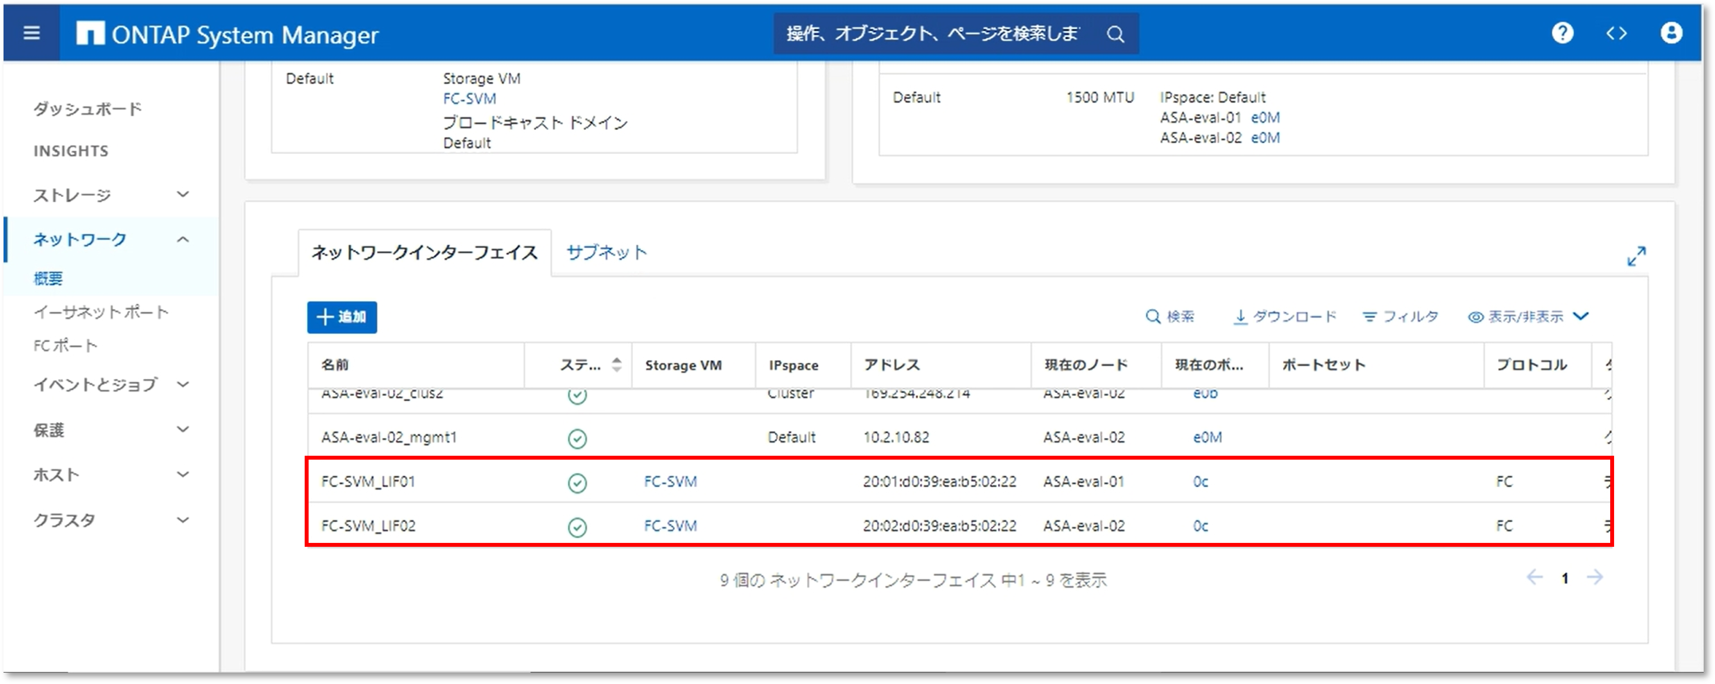Open FC-SVM link in FC-SVM_LIF02 row
This screenshot has height=684, width=1715.
tap(670, 526)
